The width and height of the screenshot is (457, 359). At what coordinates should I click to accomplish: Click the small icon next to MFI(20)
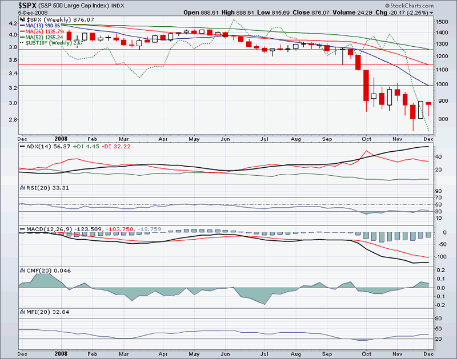click(22, 312)
